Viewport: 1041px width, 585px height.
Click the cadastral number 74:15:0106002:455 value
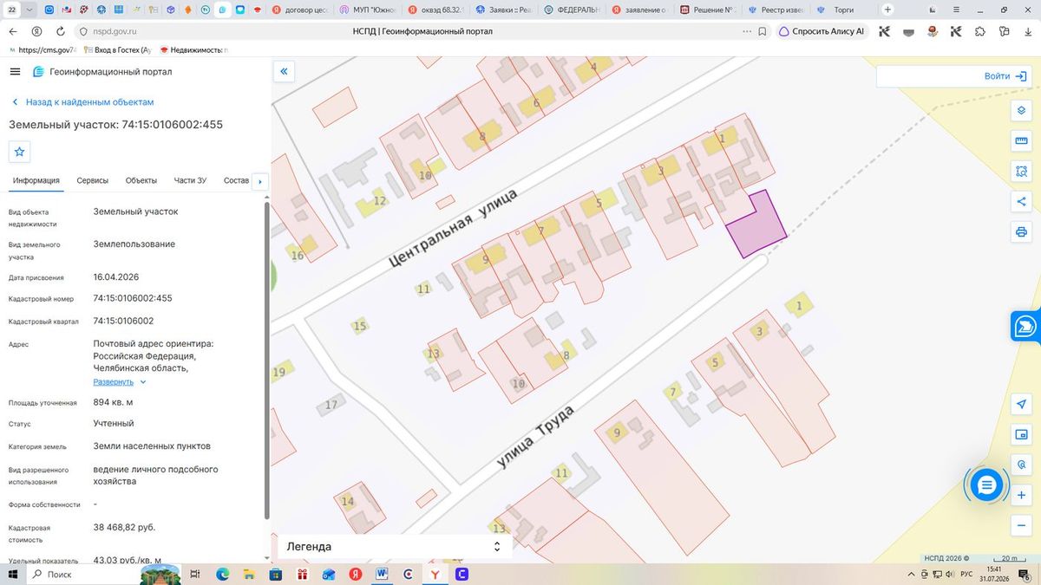tap(133, 298)
